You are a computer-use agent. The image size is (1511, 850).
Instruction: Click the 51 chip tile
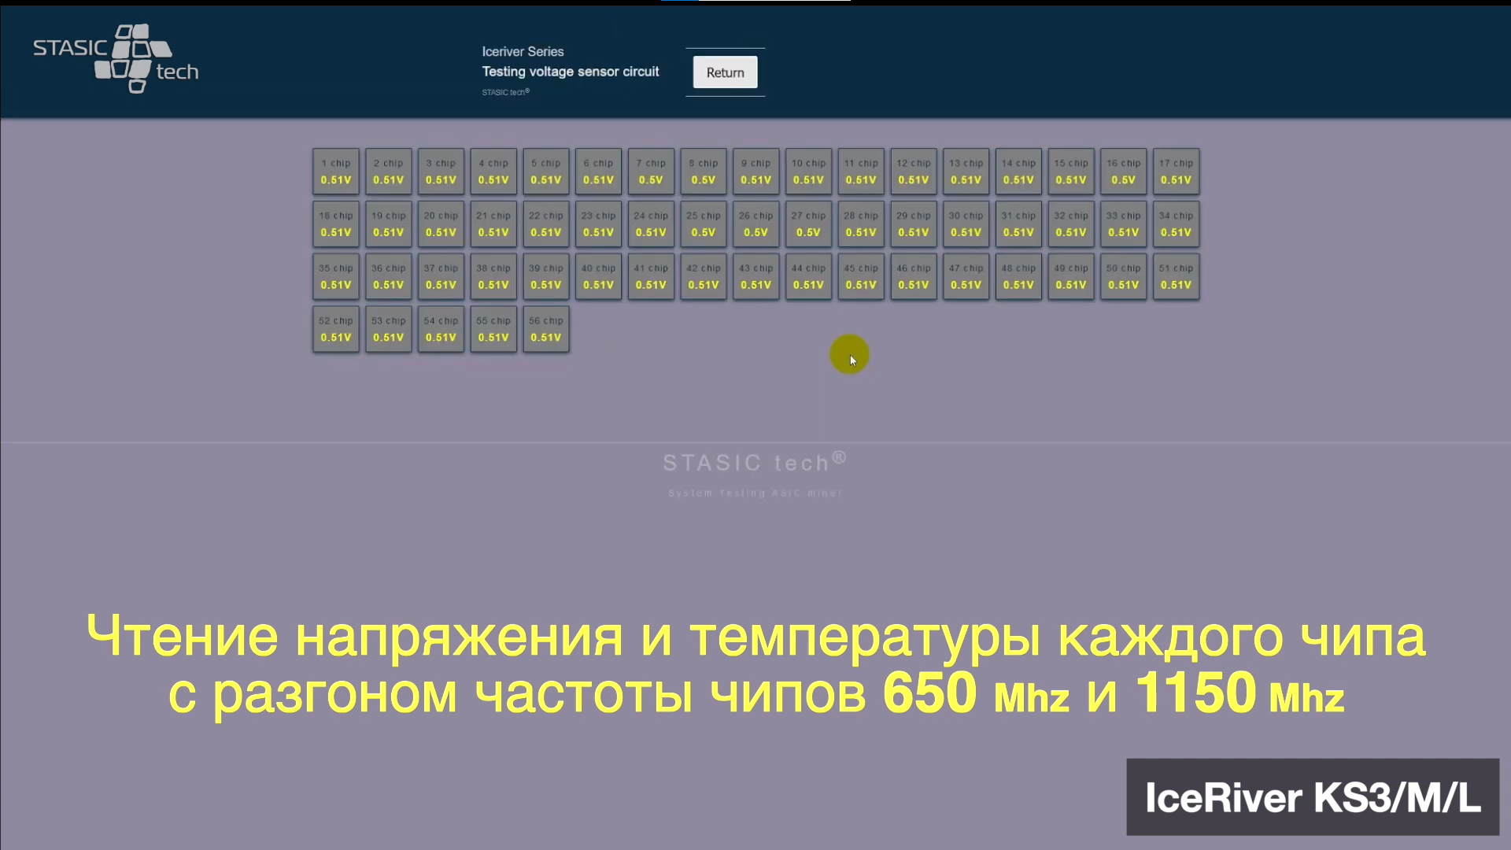(1177, 276)
